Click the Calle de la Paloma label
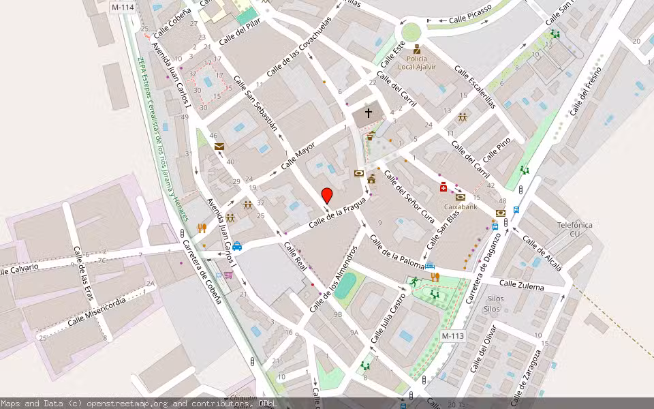Screen dimensions: 654x409 pos(397,252)
